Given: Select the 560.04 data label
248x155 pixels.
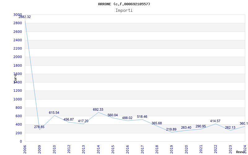Looking at the screenshot, I should (113, 115).
